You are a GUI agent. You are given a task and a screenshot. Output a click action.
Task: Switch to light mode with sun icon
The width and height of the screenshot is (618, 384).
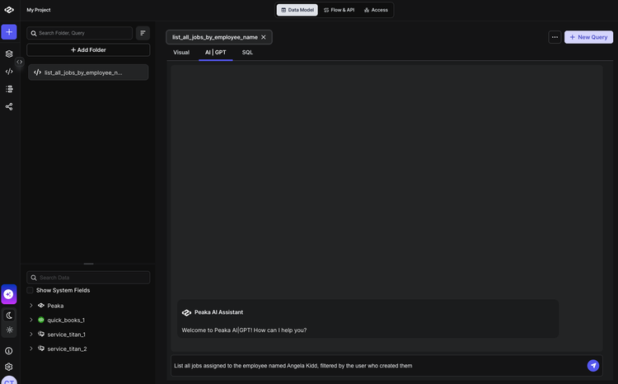click(9, 330)
